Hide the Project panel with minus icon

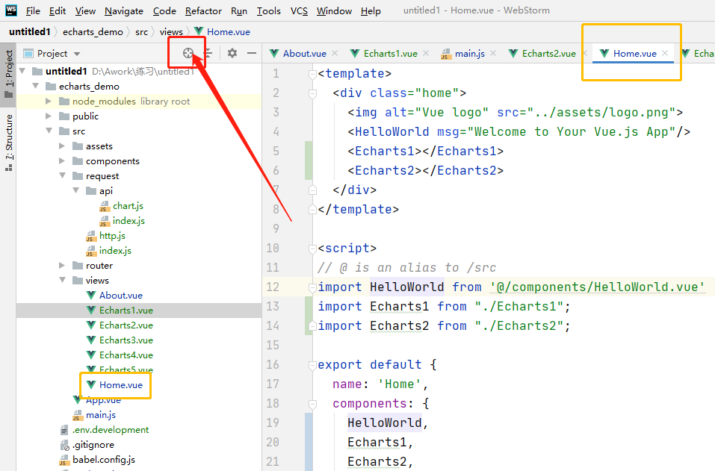pos(251,53)
